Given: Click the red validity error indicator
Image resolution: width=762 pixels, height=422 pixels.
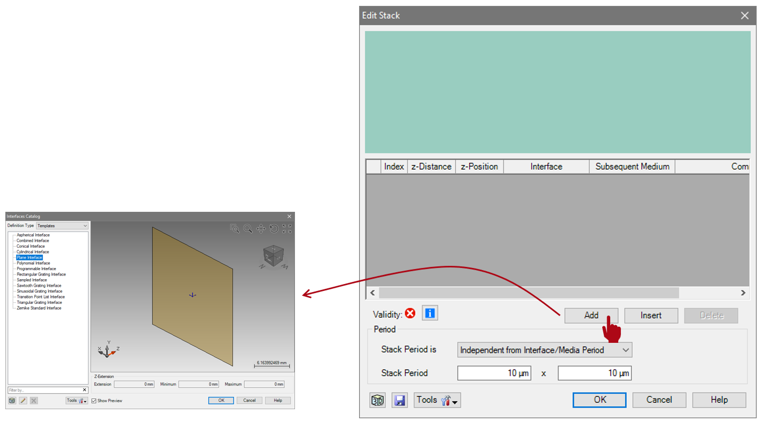Looking at the screenshot, I should click(x=410, y=313).
